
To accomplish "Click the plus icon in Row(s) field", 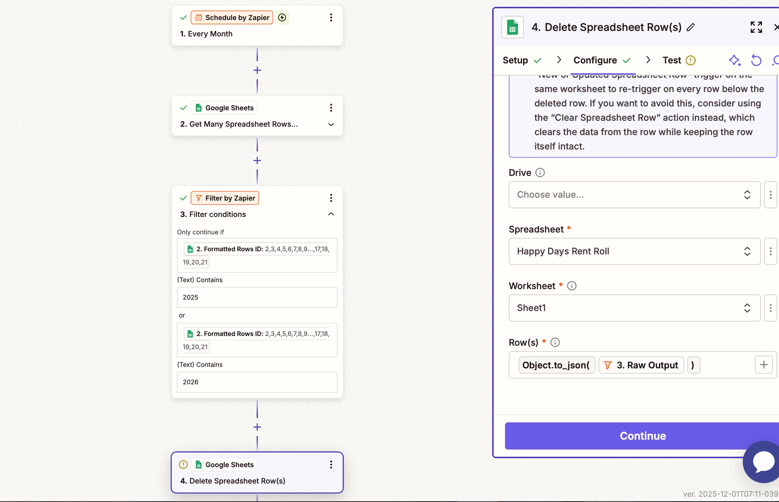I will click(764, 365).
